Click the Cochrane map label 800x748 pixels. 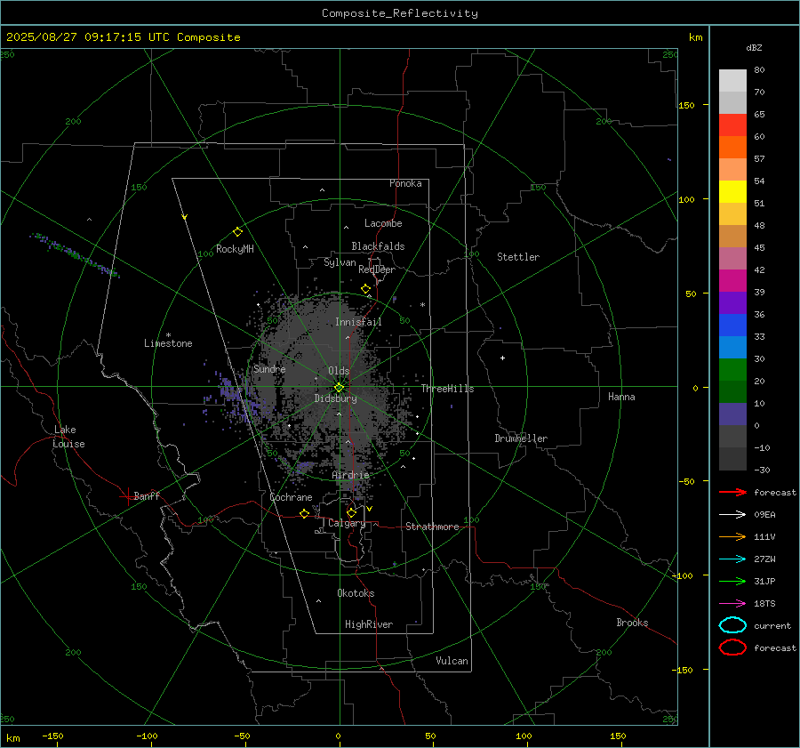point(291,497)
